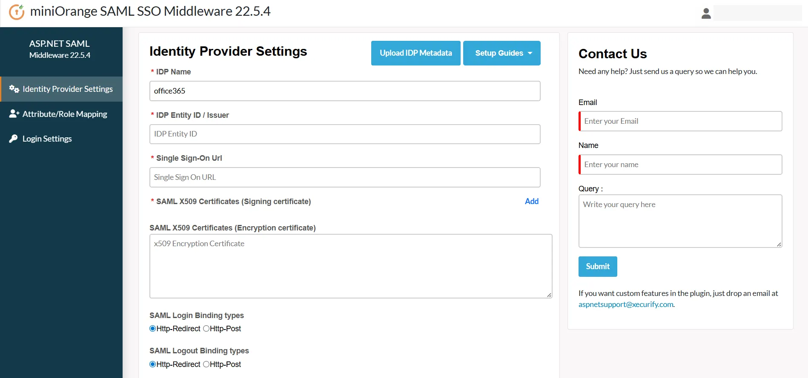The height and width of the screenshot is (378, 808).
Task: Click into the Single Sign On URL field
Action: click(x=345, y=177)
